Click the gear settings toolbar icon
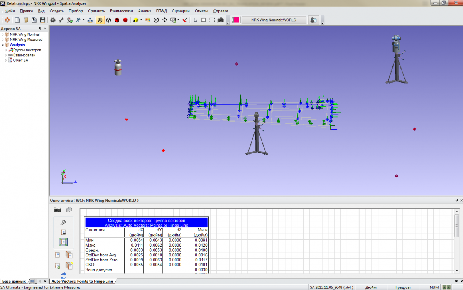Screen dimensions: 463x290 tap(53, 20)
